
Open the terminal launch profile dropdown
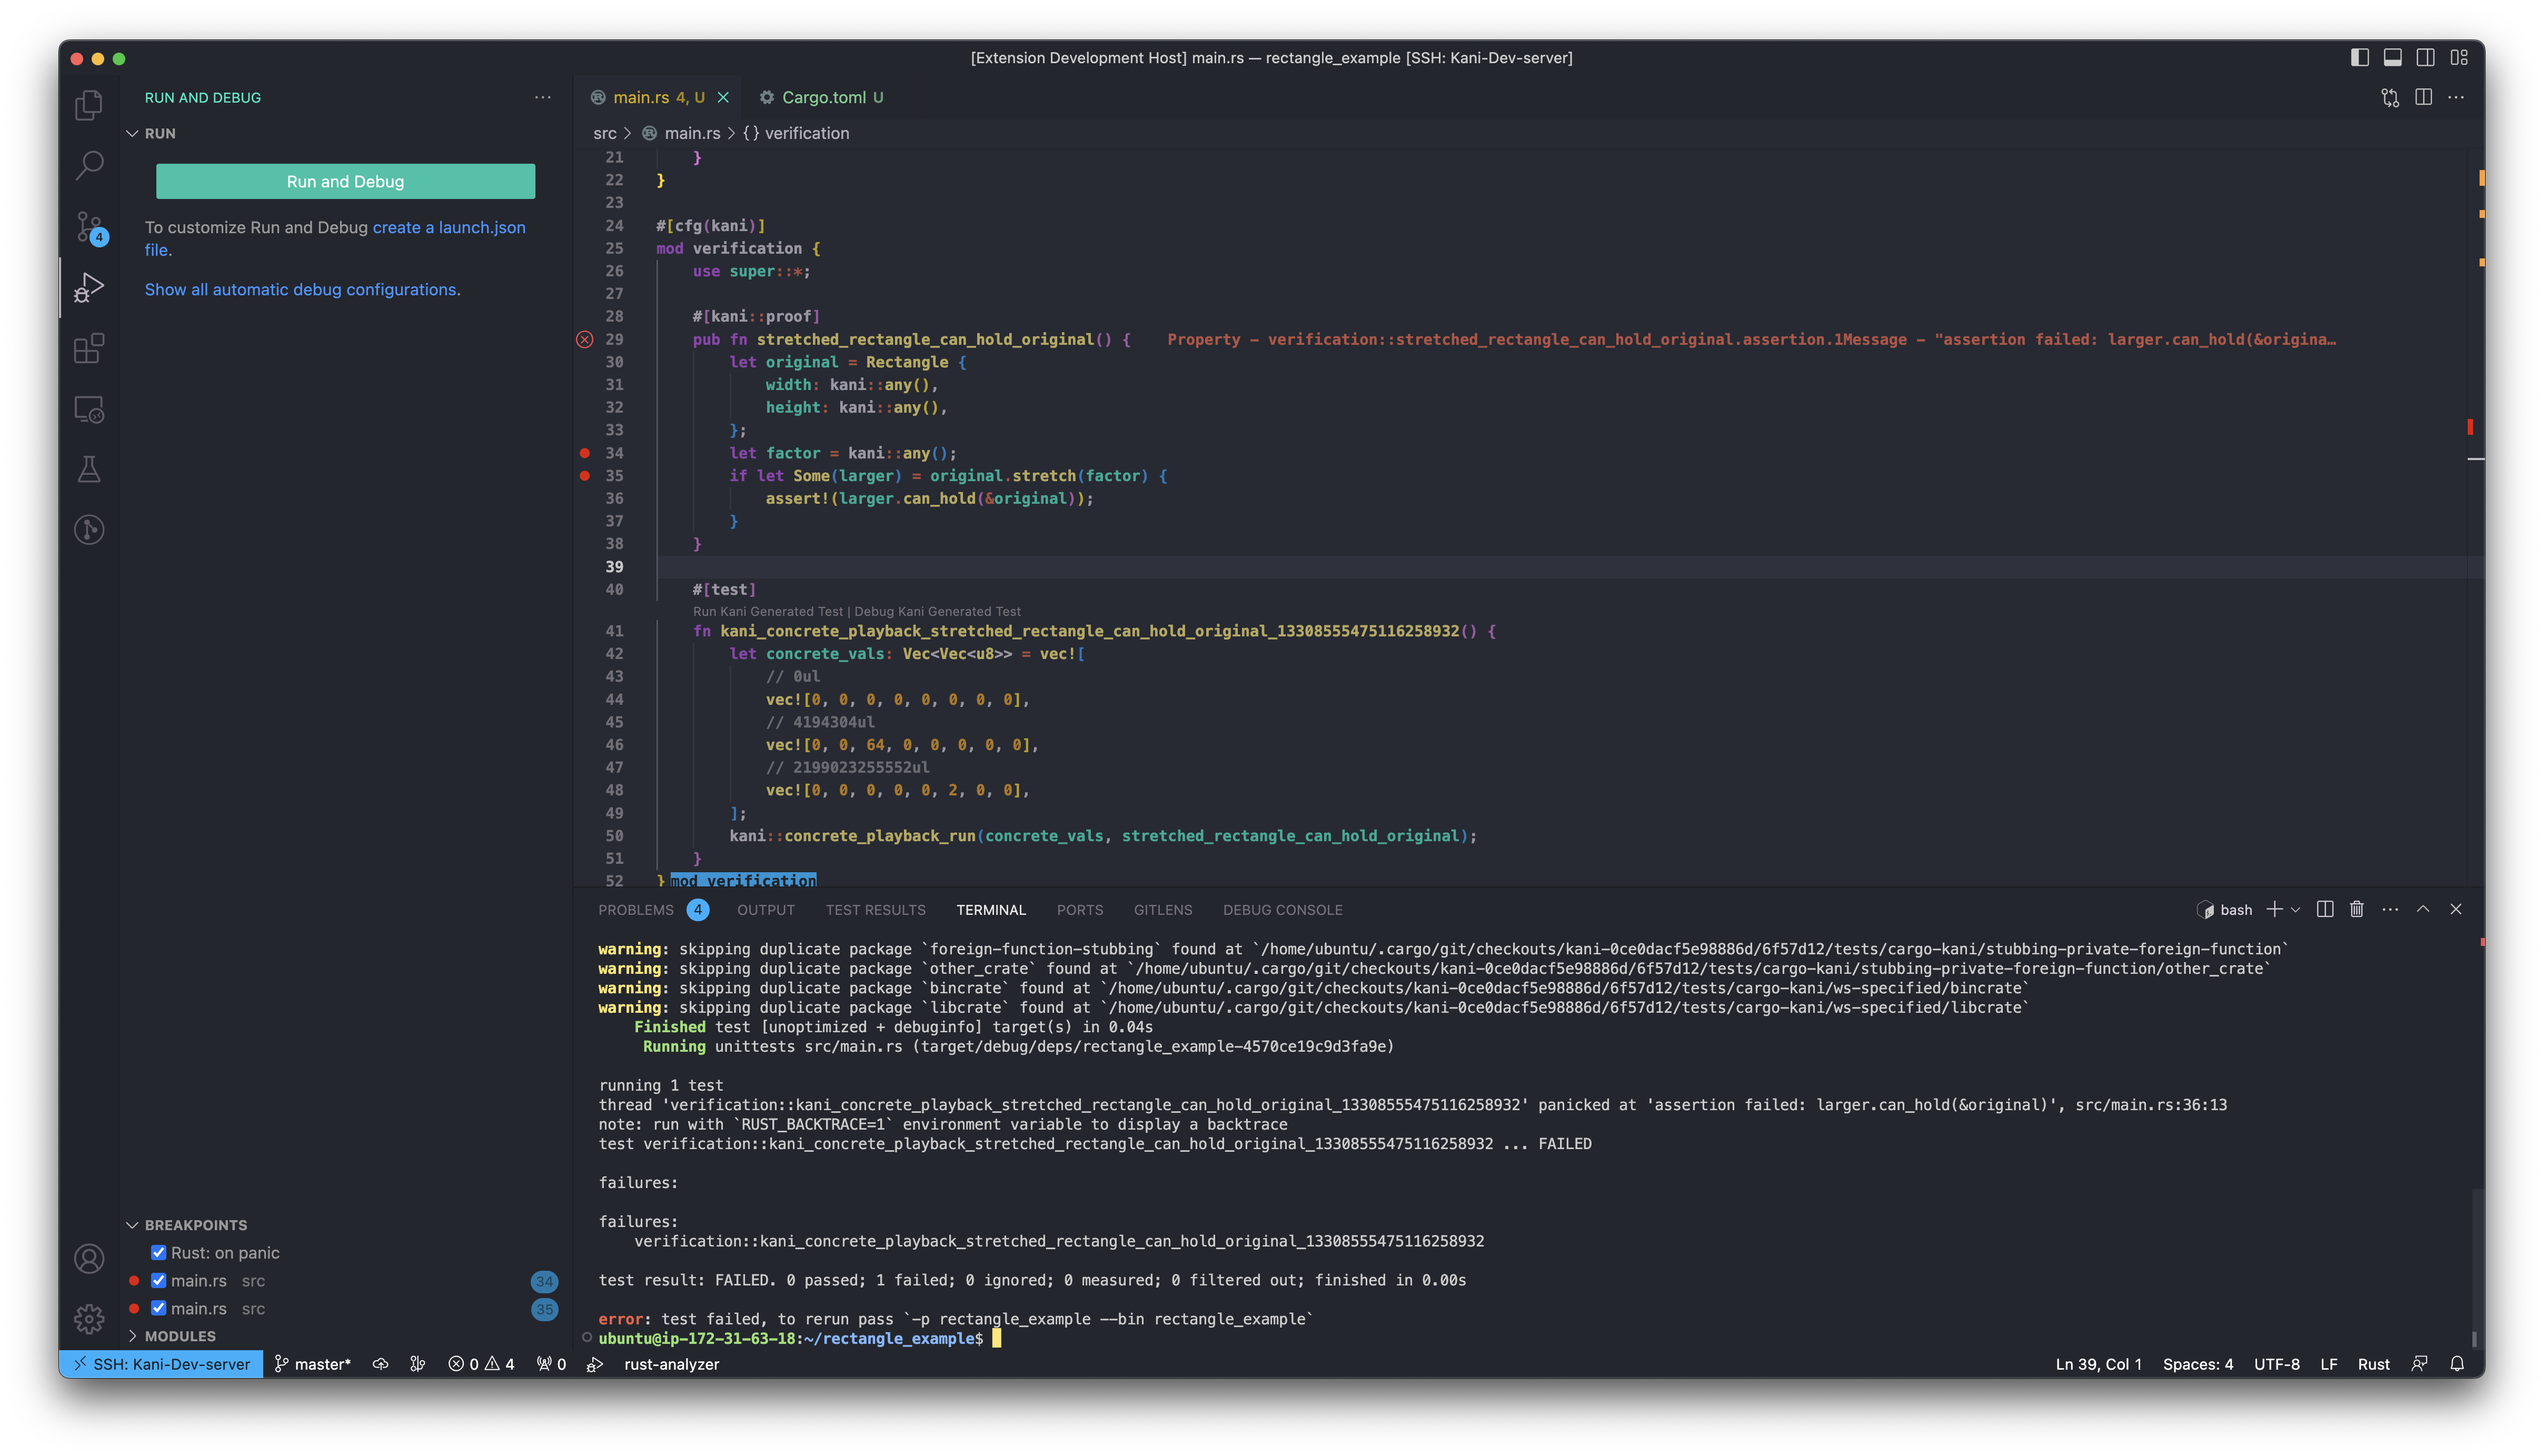[2295, 909]
